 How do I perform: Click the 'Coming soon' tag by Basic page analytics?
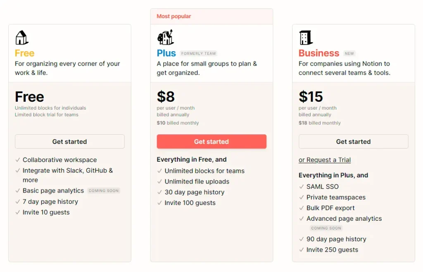[104, 191]
